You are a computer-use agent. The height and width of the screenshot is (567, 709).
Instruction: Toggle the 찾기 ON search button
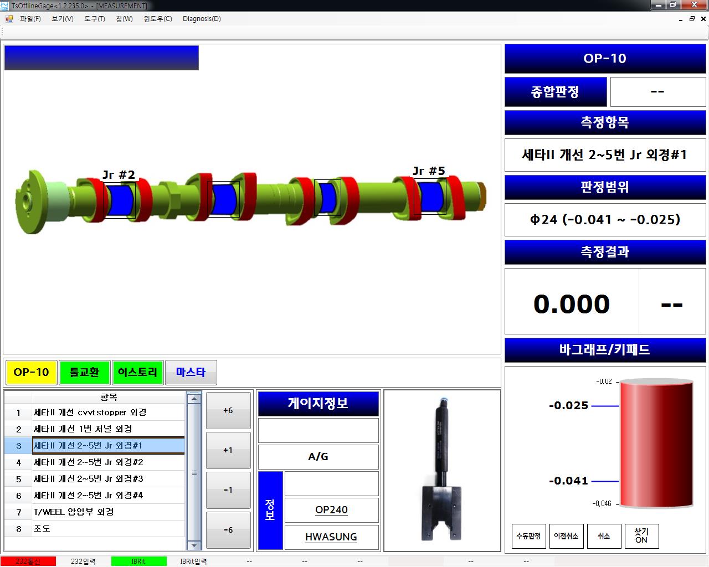pos(641,535)
